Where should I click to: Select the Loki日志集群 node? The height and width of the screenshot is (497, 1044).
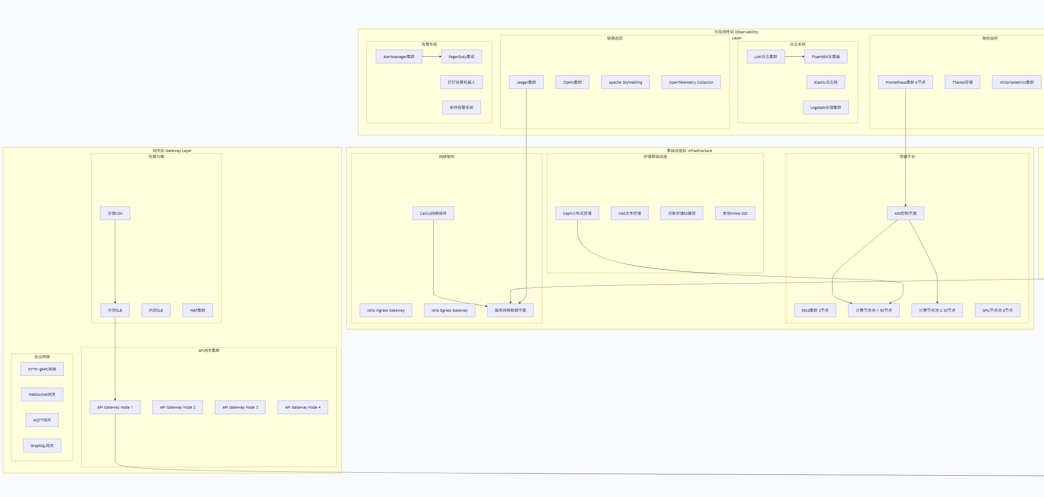[765, 57]
